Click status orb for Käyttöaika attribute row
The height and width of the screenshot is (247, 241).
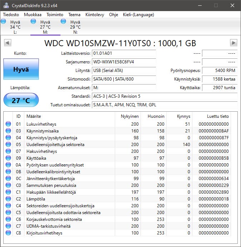8,158
